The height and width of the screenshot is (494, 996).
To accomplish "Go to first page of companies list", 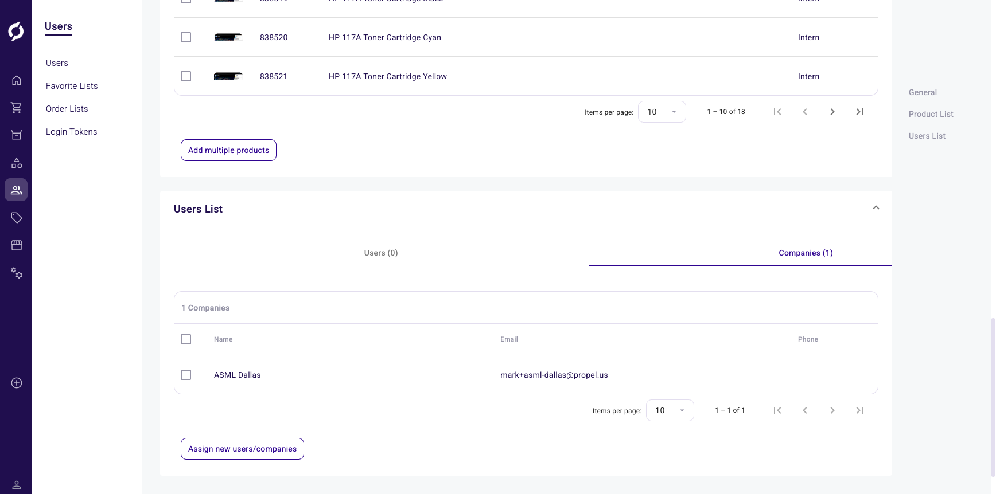I will tap(777, 410).
